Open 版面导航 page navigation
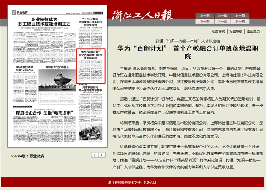266x190 pixels. pyautogui.click(x=218, y=31)
